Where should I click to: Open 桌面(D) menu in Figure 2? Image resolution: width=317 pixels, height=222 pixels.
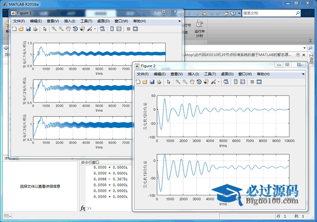[x=227, y=74]
